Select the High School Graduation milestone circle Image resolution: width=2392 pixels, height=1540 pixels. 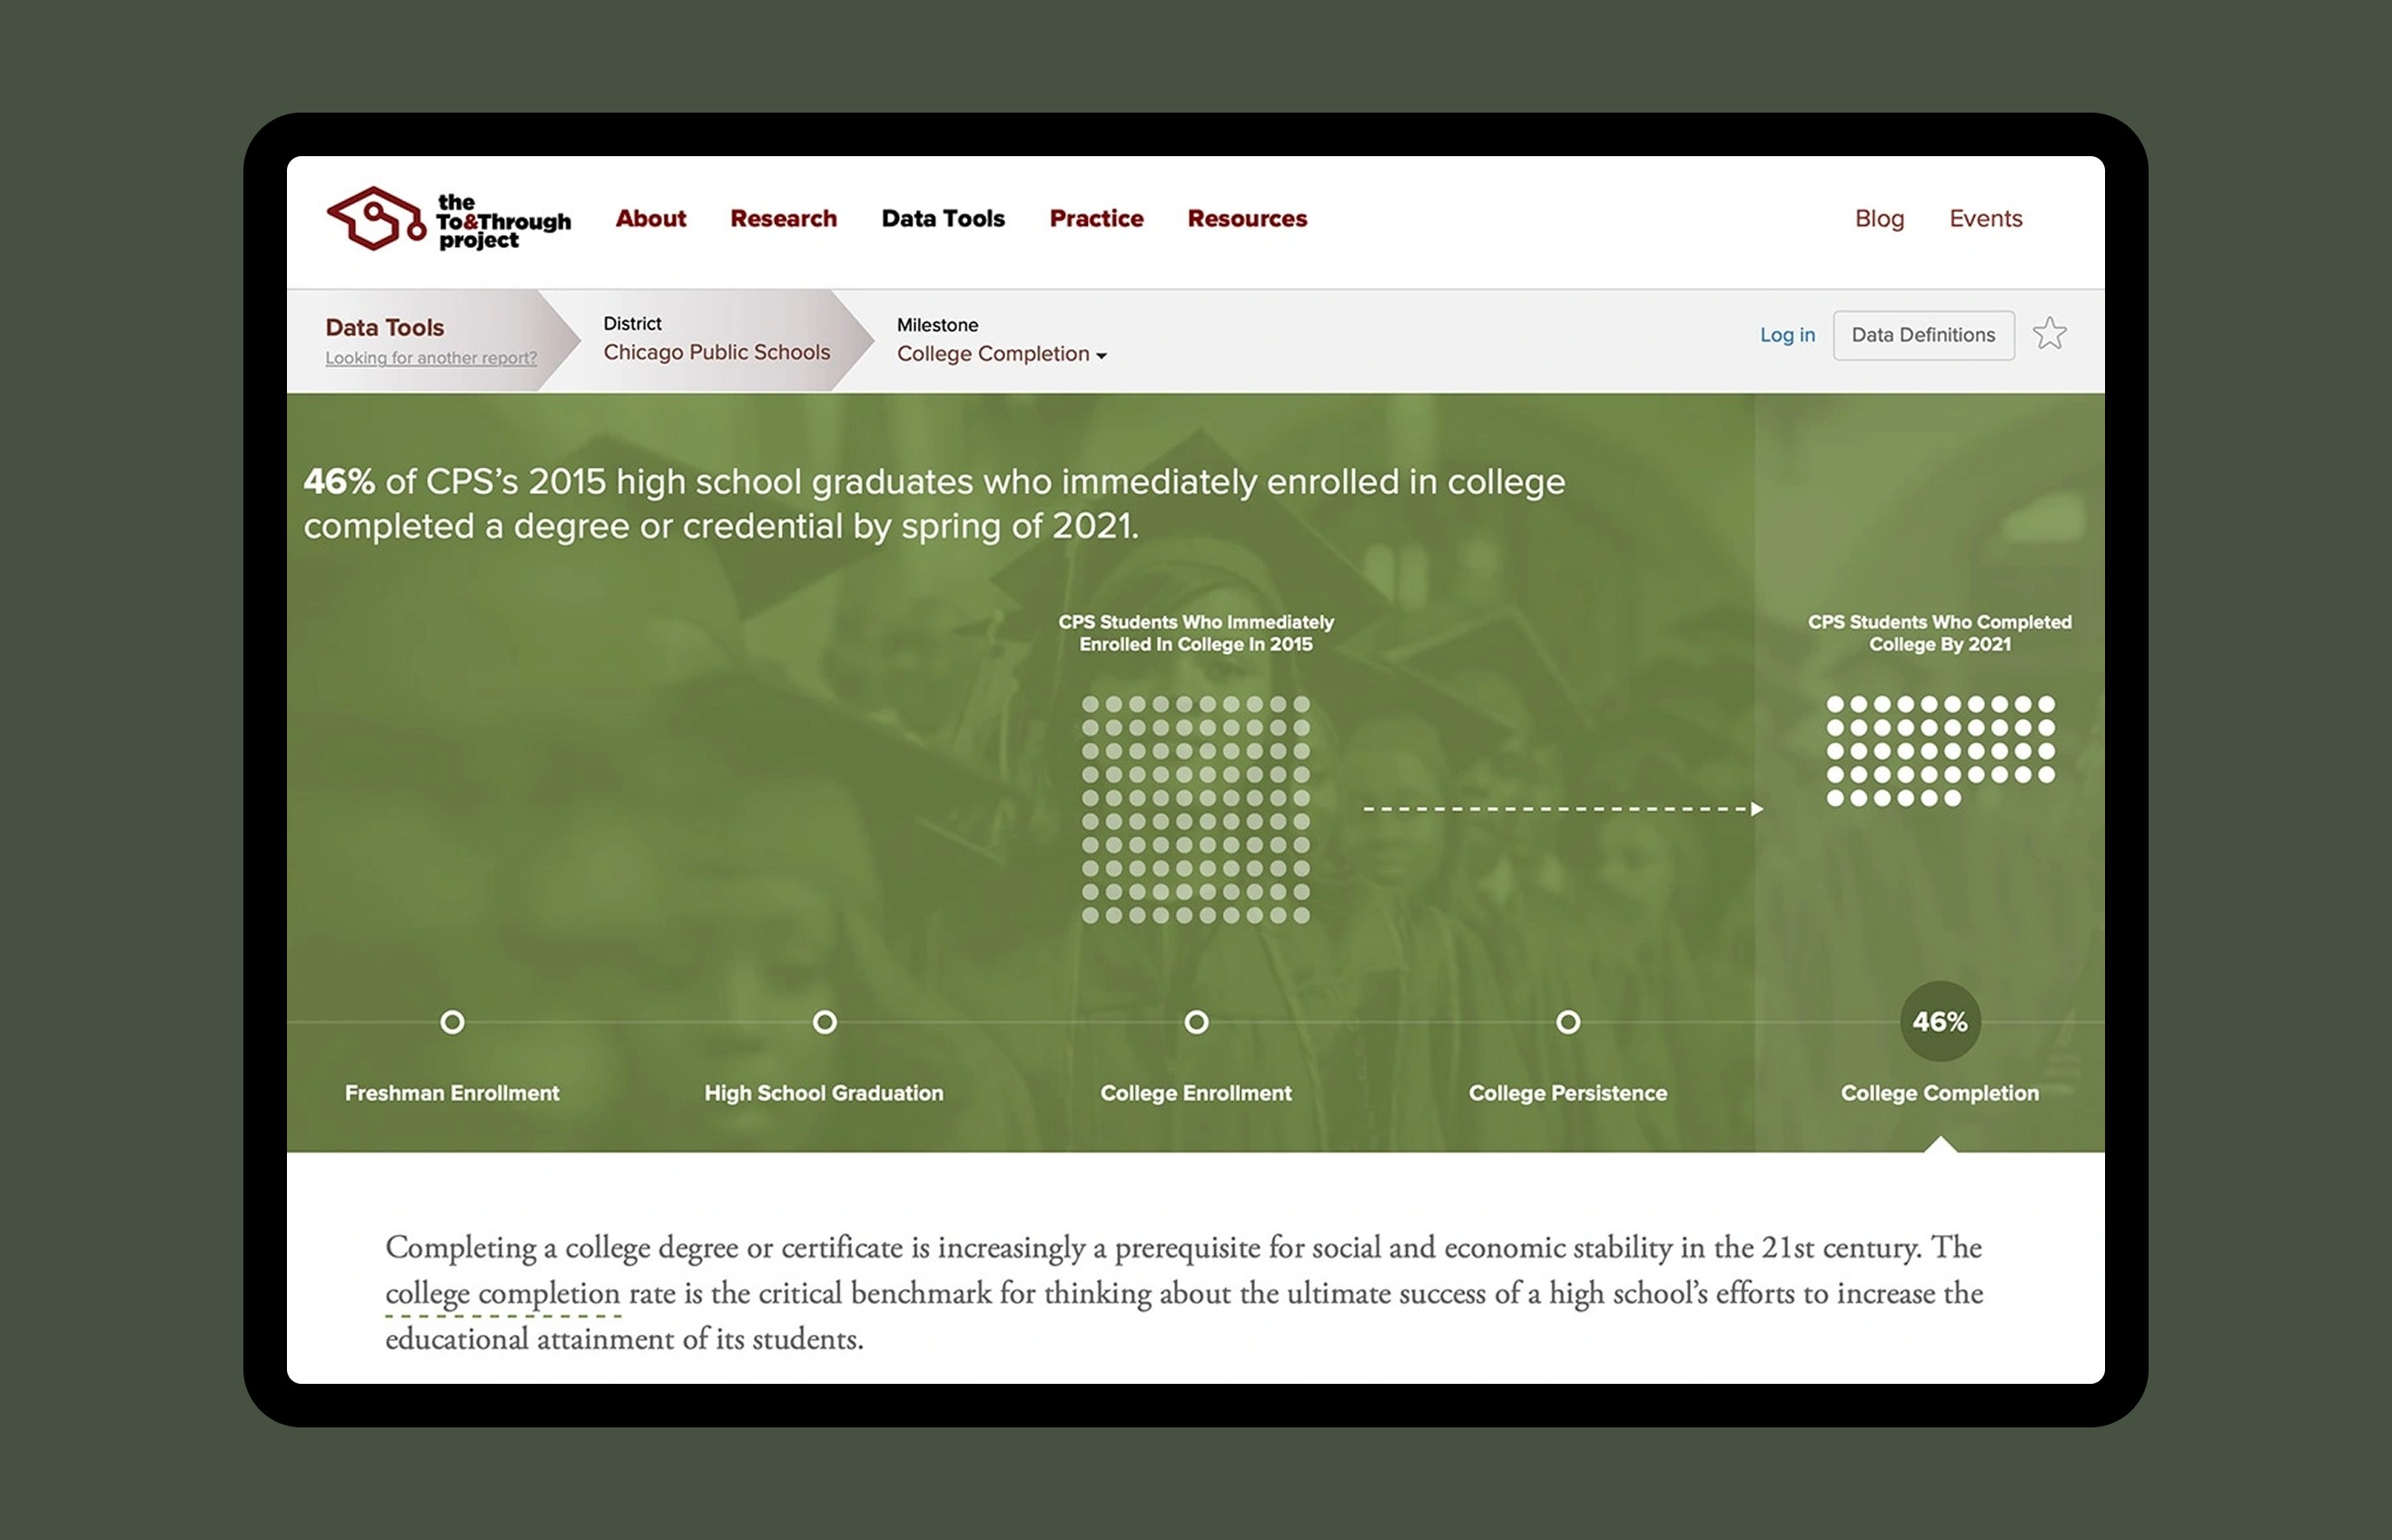tap(824, 1022)
